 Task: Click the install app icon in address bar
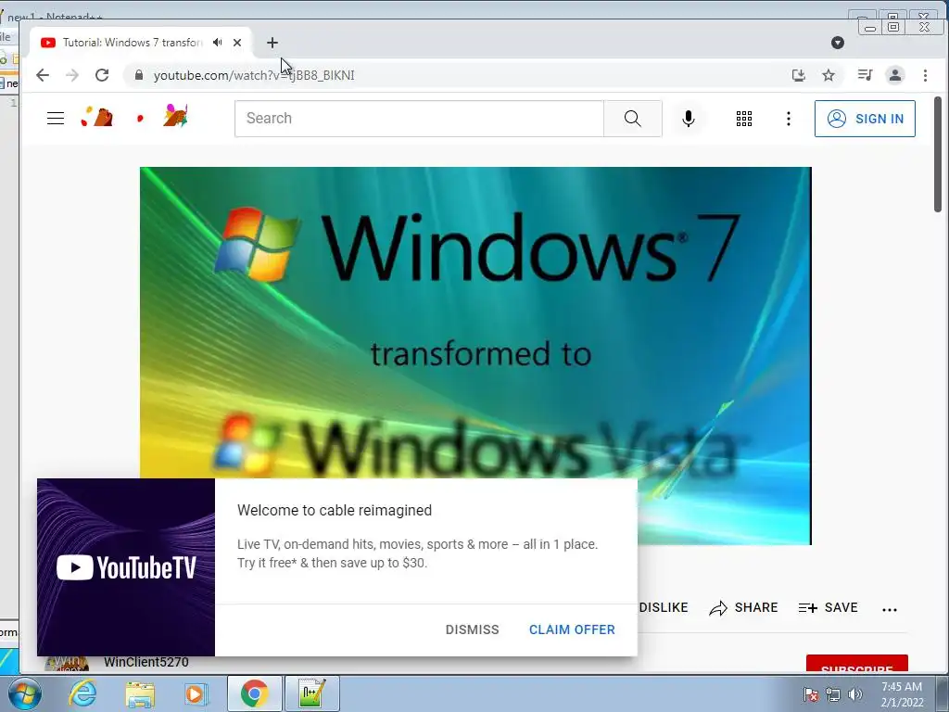pos(798,75)
